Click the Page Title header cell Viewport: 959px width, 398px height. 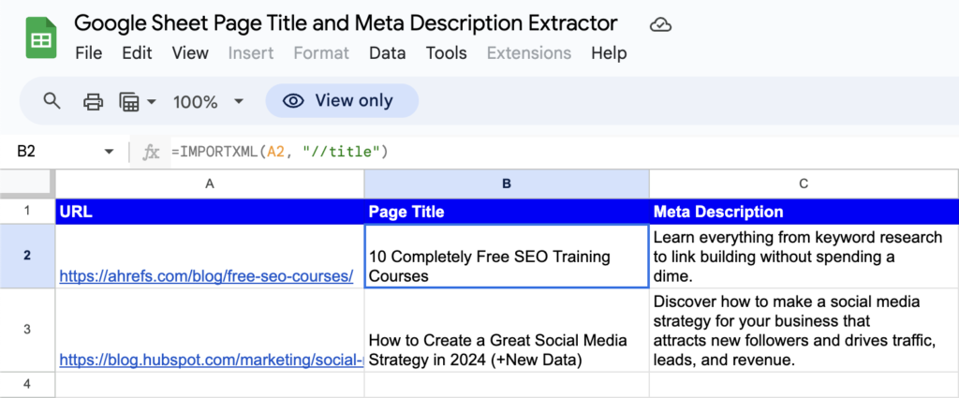point(507,212)
